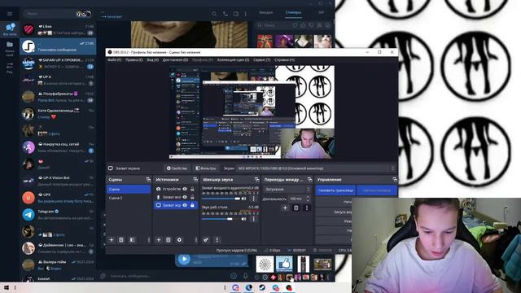This screenshot has width=521, height=293.
Task: Open OBS Tools menu
Action: (262, 60)
